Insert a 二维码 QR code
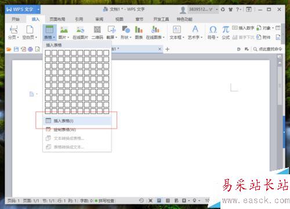290x209 pixels. (x=97, y=32)
